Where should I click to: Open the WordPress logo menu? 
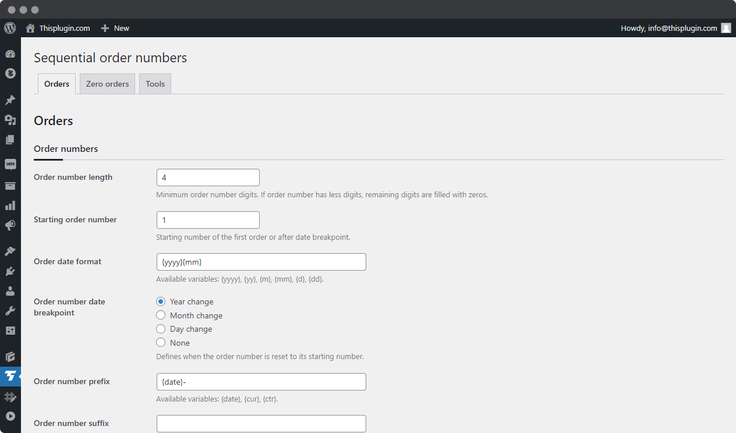(x=10, y=28)
